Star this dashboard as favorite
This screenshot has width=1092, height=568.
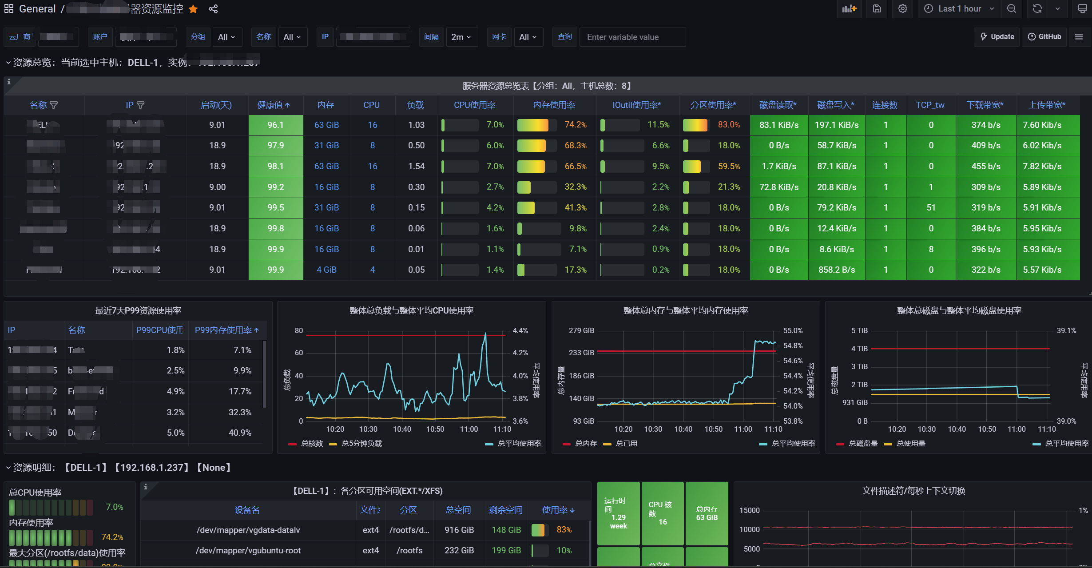click(x=193, y=9)
